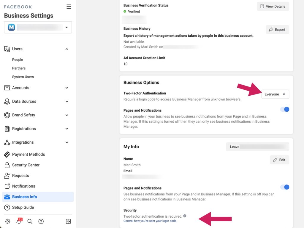
Task: Click the Business Info briefcase icon
Action: pos(7,197)
